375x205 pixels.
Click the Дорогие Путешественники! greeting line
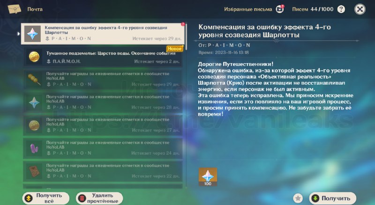point(236,64)
